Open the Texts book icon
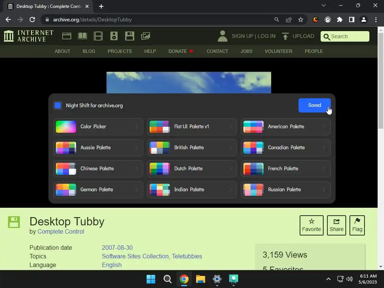Viewport: 384px width, 288px height. (82, 36)
